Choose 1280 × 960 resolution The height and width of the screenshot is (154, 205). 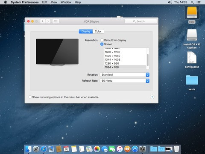tap(125, 63)
